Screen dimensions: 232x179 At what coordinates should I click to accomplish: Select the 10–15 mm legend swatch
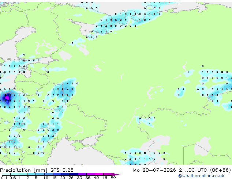click(48, 174)
